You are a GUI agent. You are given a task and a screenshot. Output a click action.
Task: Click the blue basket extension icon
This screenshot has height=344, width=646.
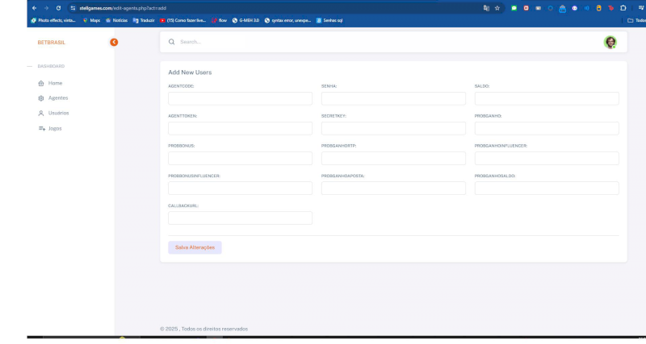(x=562, y=8)
